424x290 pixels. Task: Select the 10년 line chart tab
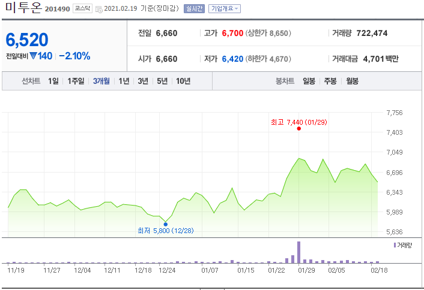click(183, 81)
